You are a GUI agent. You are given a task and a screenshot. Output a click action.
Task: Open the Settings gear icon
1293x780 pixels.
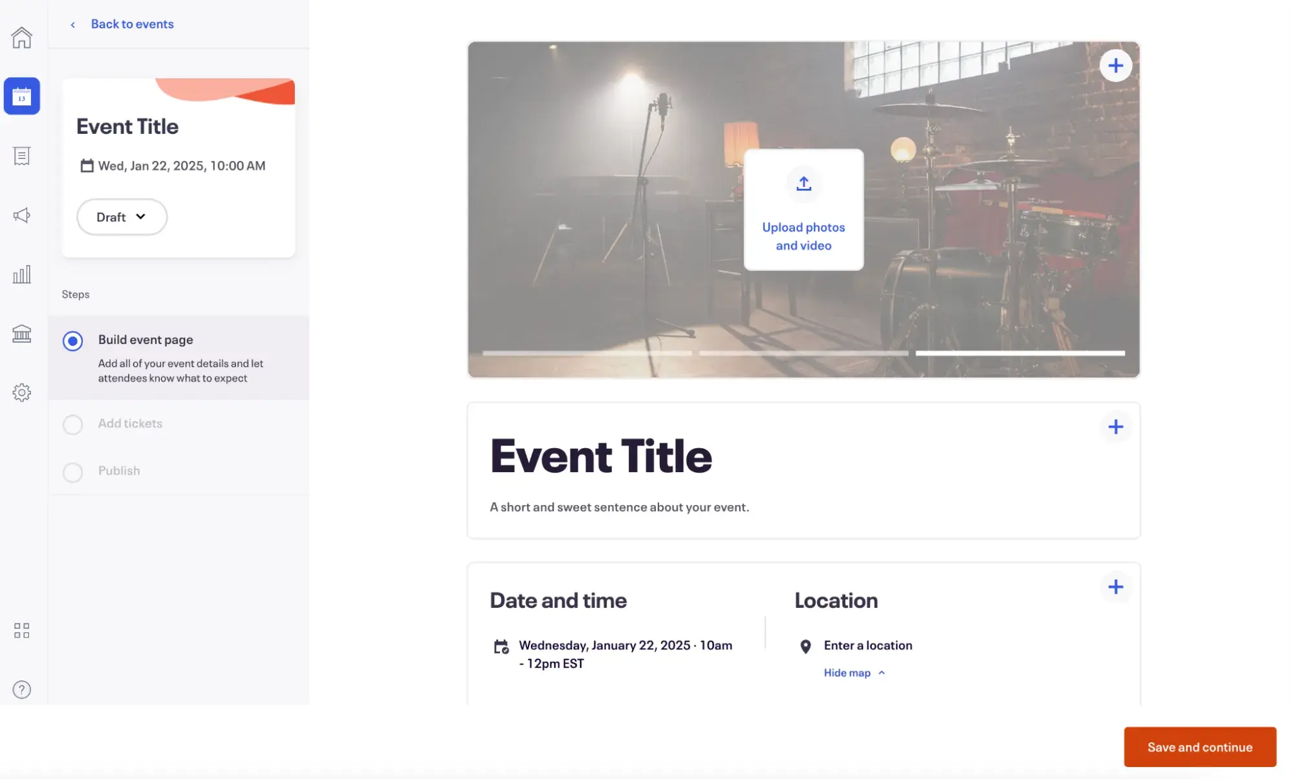pyautogui.click(x=22, y=392)
